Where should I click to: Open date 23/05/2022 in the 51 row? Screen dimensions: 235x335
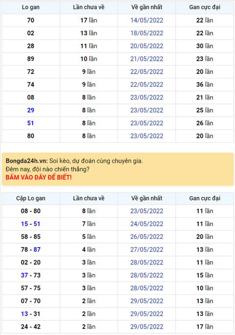point(147,123)
